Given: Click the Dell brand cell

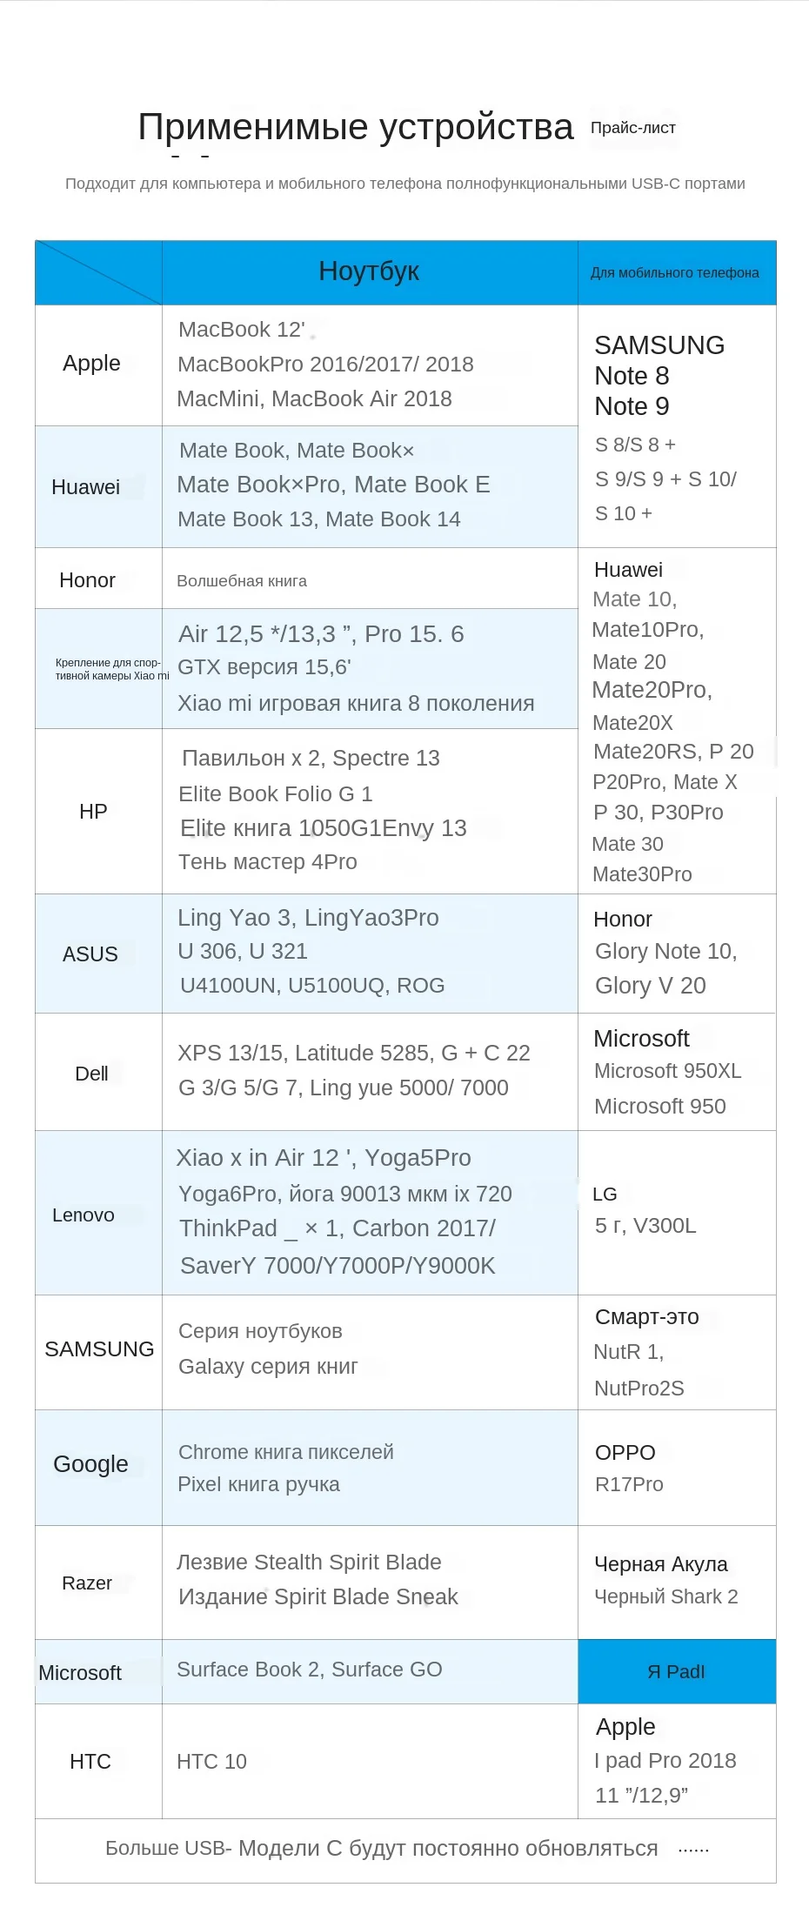Looking at the screenshot, I should pos(91,1074).
